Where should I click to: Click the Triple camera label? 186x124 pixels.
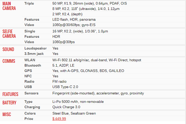tap(29, 3)
